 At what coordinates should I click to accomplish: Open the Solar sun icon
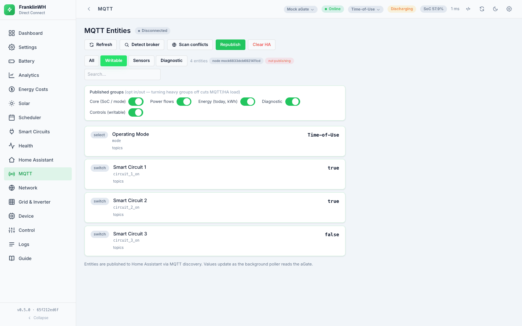(x=12, y=103)
